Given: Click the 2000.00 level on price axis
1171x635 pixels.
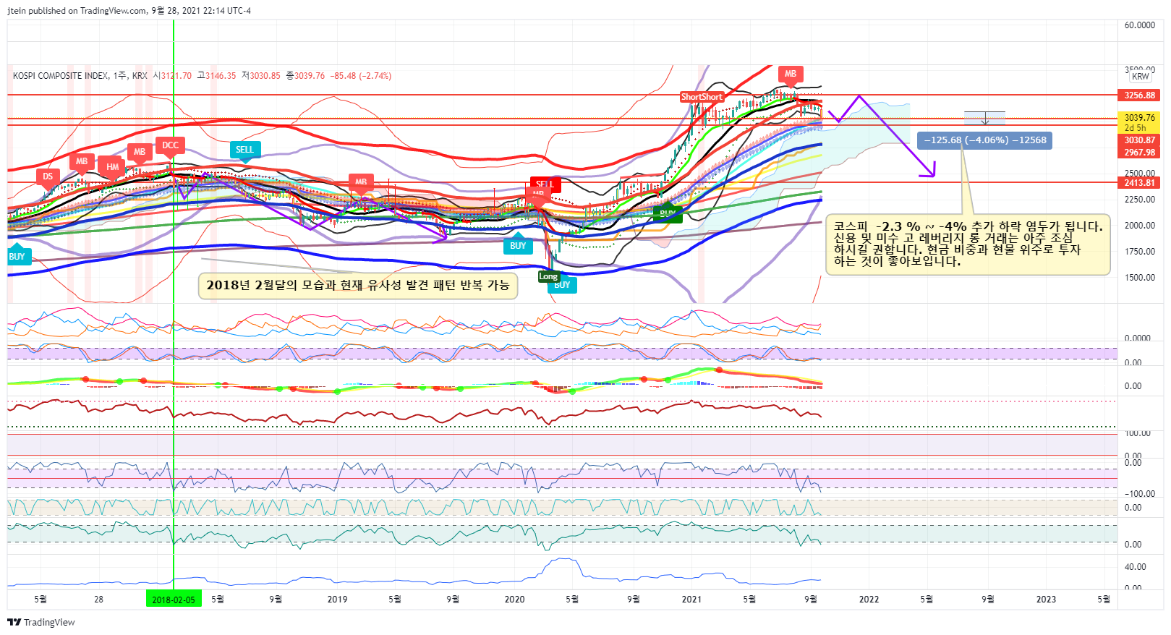Looking at the screenshot, I should pos(1140,226).
